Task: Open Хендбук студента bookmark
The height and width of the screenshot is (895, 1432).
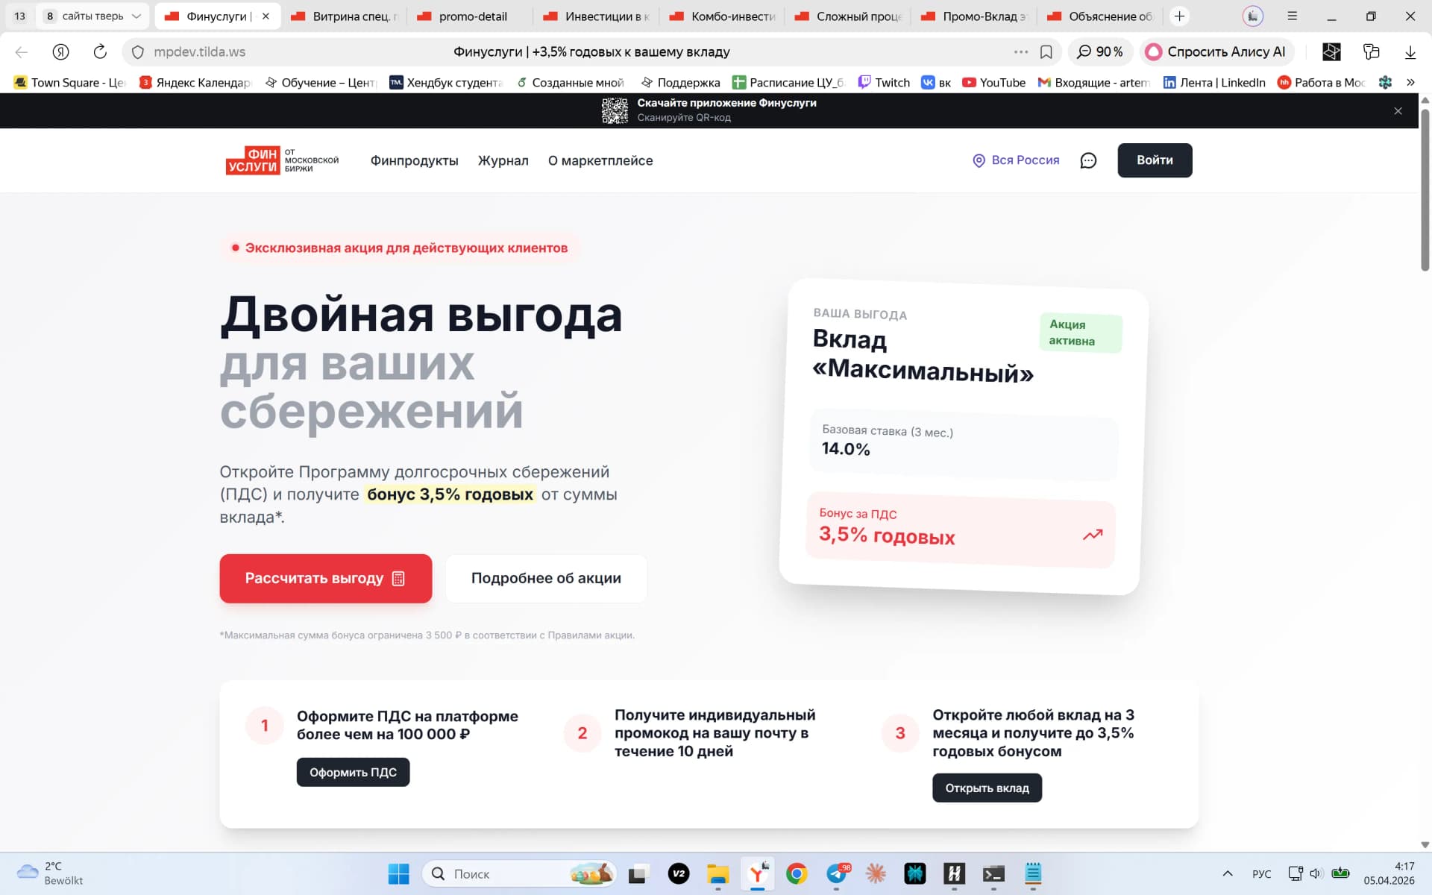Action: click(447, 82)
